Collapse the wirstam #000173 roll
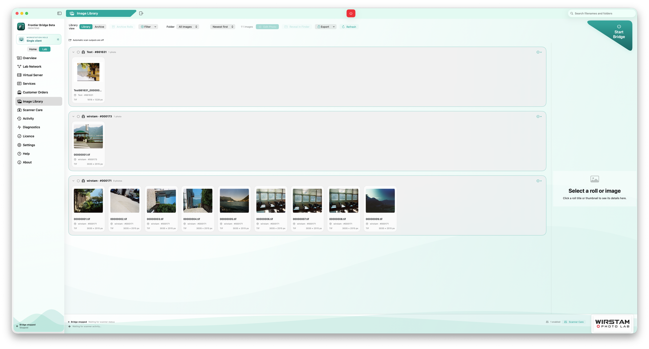 73,117
